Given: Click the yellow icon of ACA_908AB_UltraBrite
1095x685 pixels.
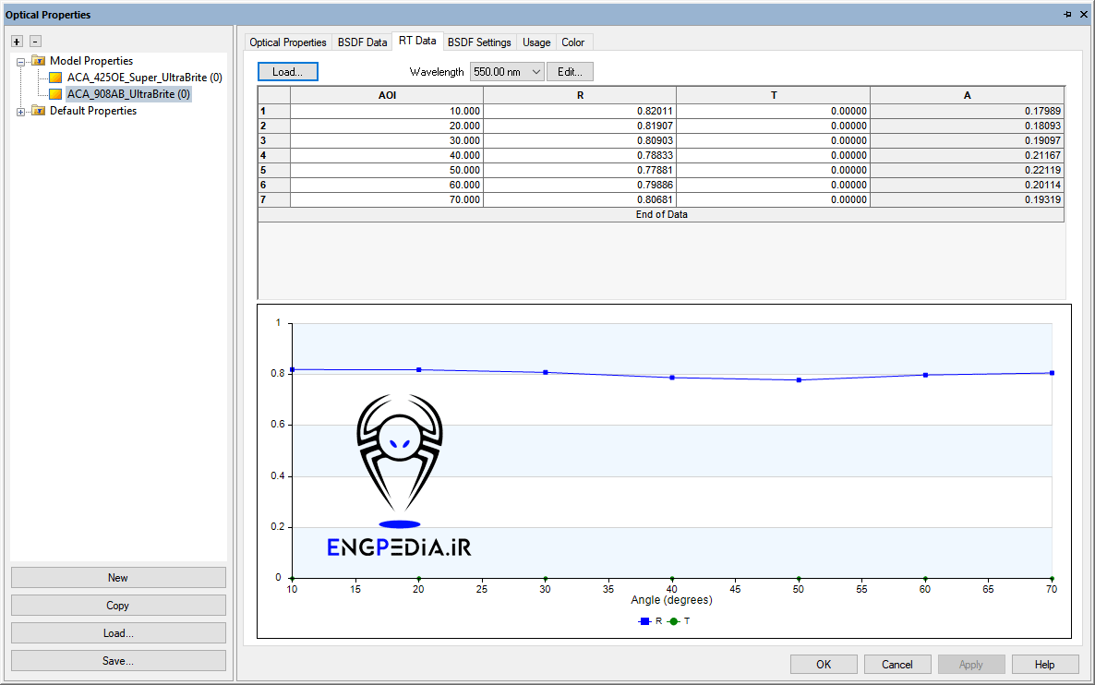Looking at the screenshot, I should click(x=56, y=94).
